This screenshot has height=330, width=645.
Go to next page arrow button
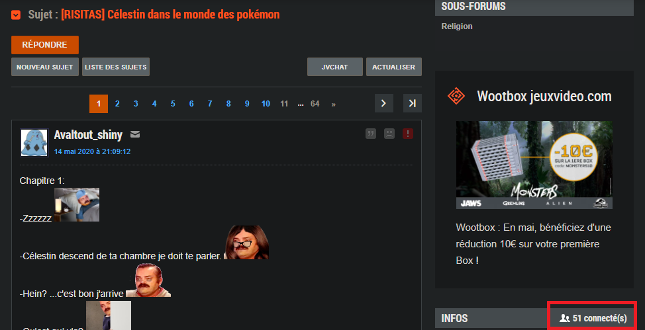(384, 103)
